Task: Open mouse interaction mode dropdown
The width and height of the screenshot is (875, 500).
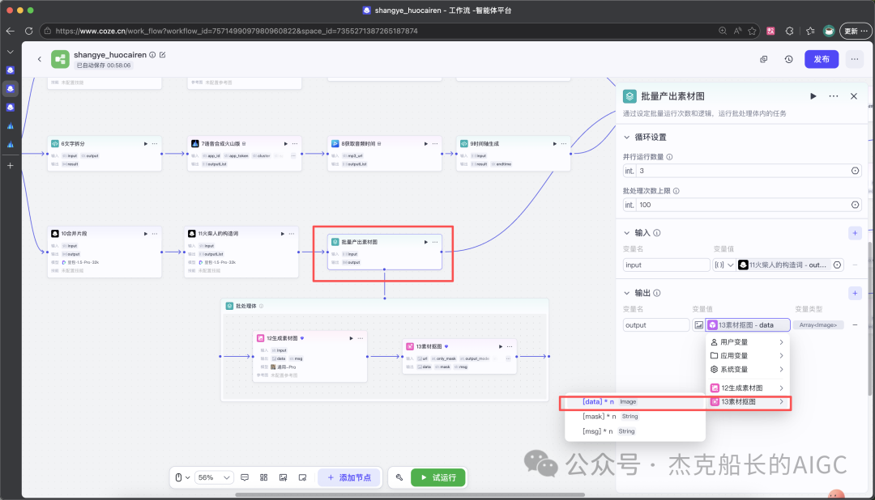Action: [182, 477]
